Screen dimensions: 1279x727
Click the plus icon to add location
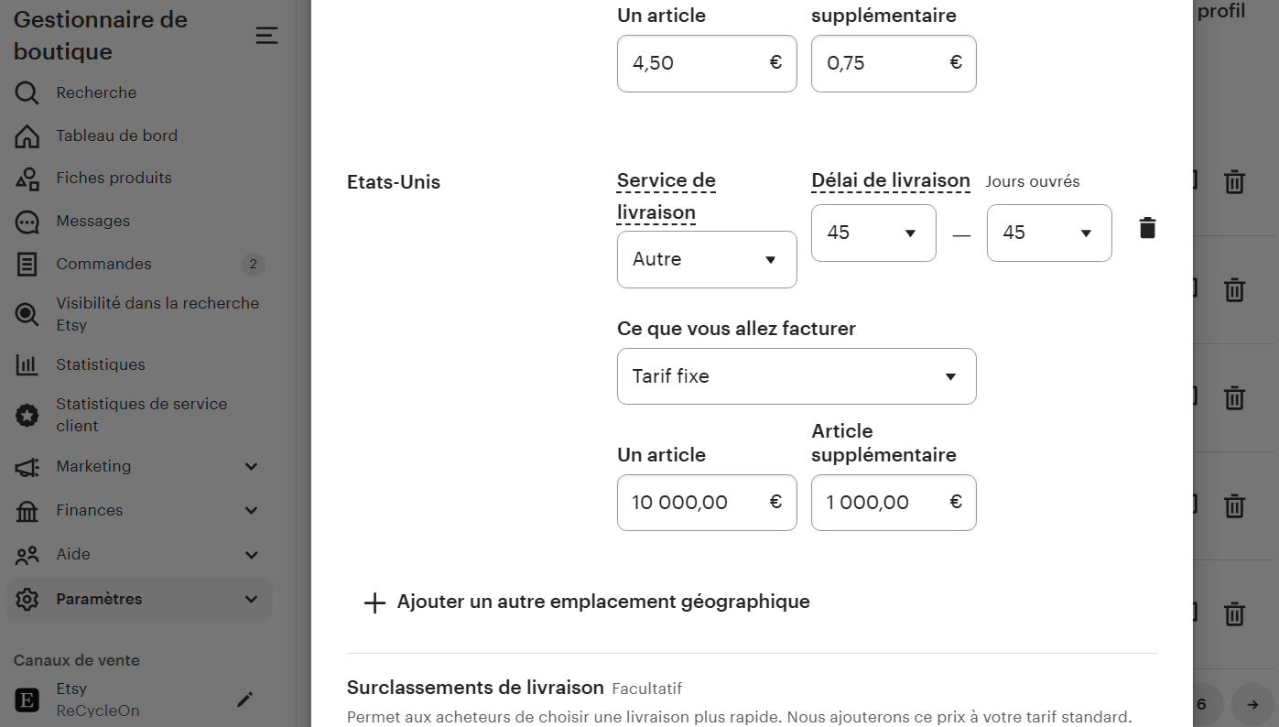(374, 602)
